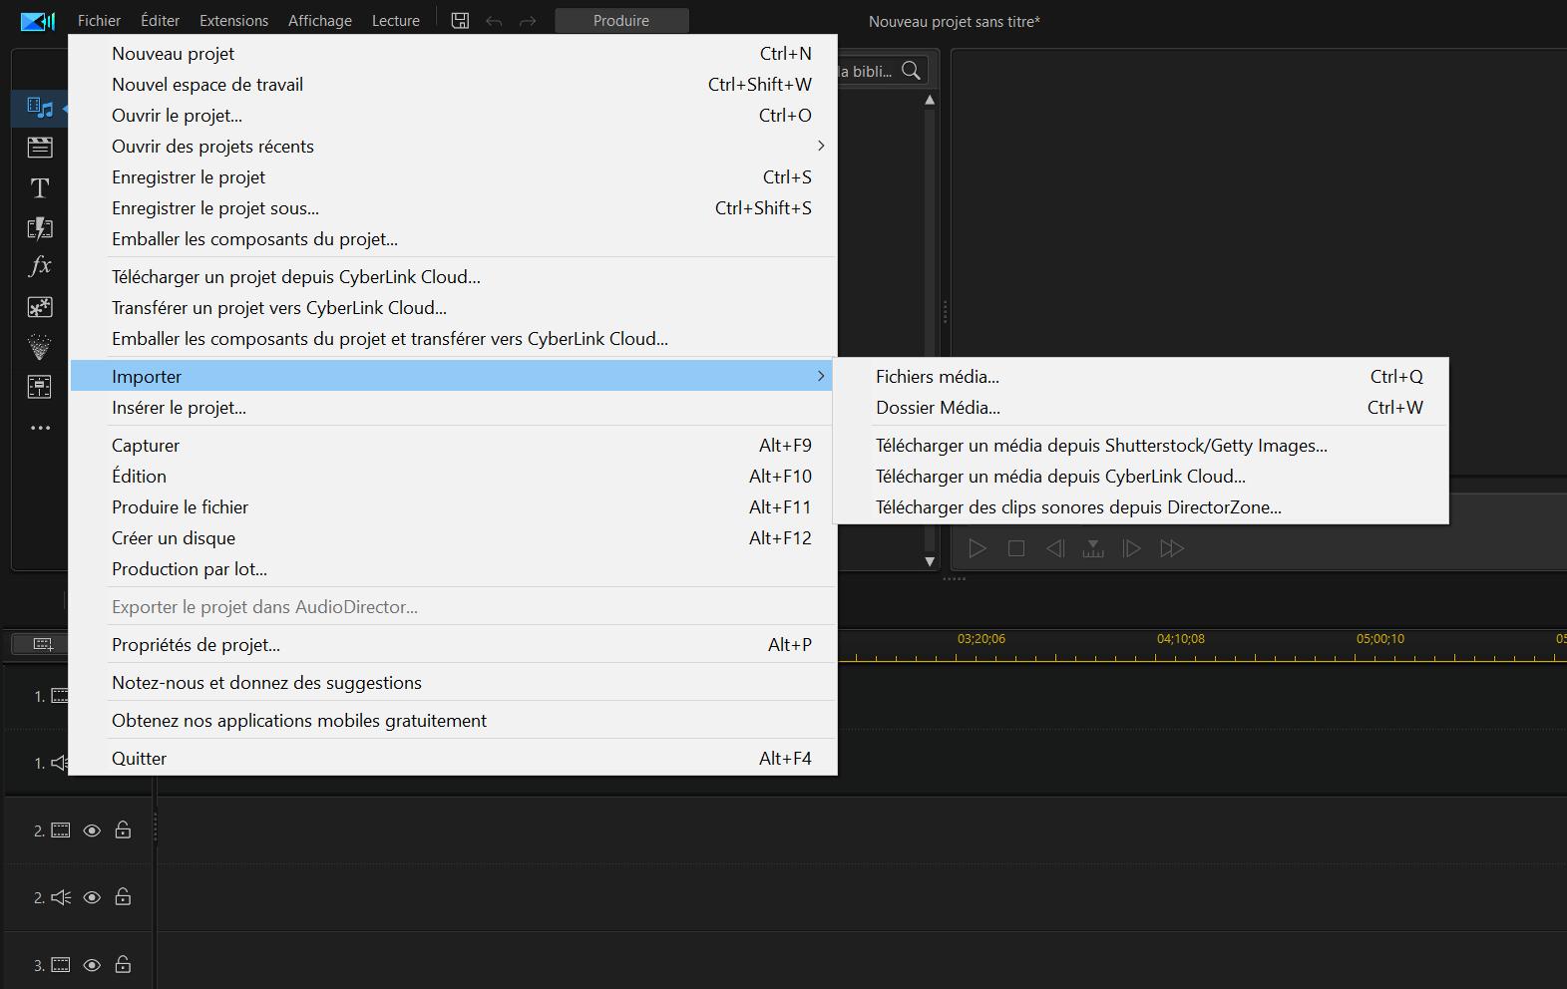Select Insérer le projet... entry
This screenshot has height=989, width=1567.
pos(452,408)
